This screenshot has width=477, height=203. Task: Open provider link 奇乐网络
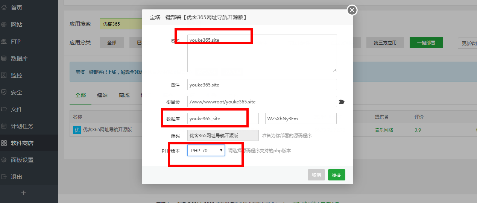tap(384, 130)
